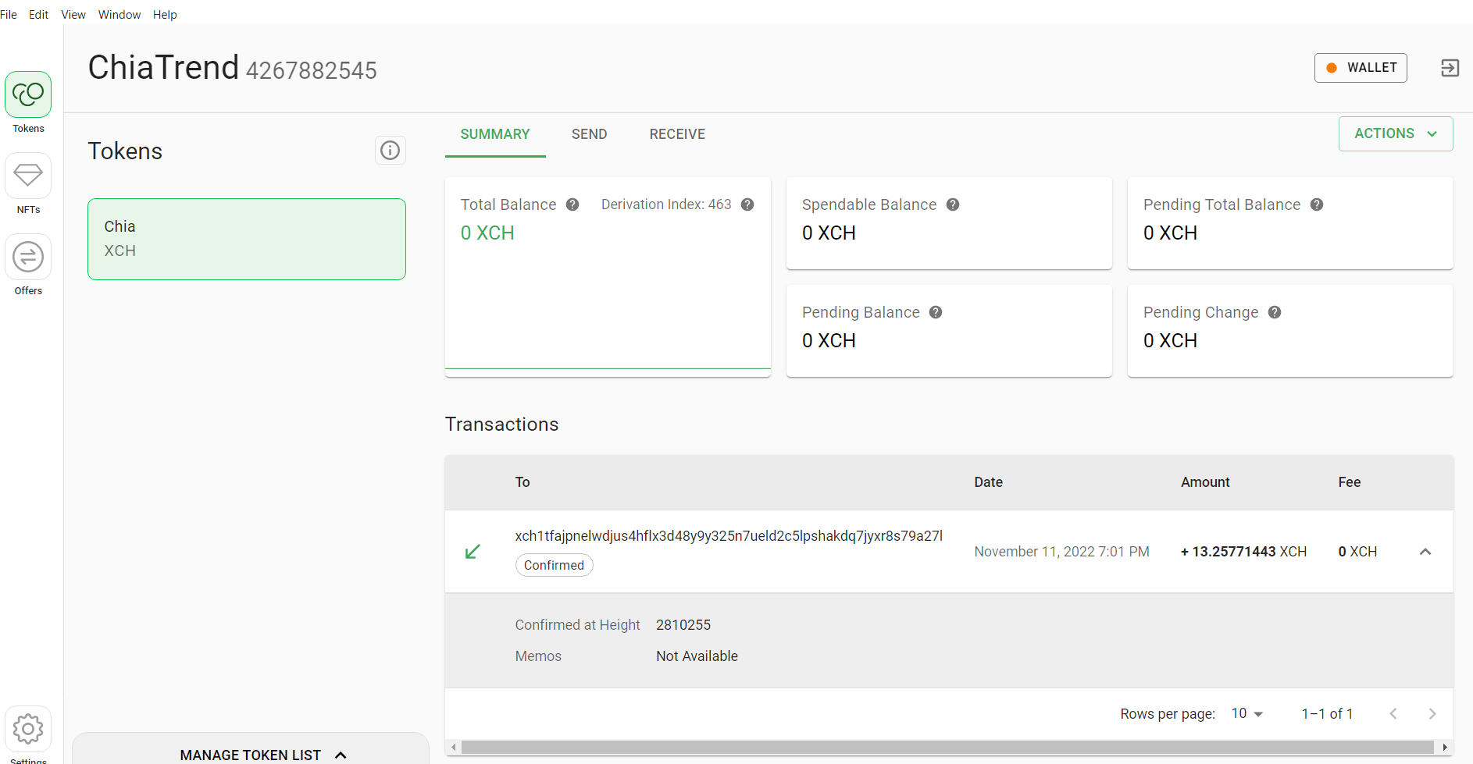1473x764 pixels.
Task: Click the amount + 13.25771443 XCH
Action: coord(1243,552)
